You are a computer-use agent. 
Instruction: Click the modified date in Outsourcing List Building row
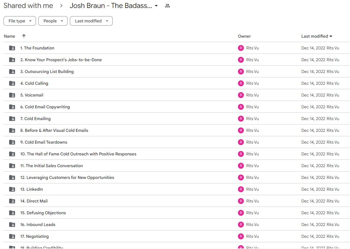click(313, 72)
